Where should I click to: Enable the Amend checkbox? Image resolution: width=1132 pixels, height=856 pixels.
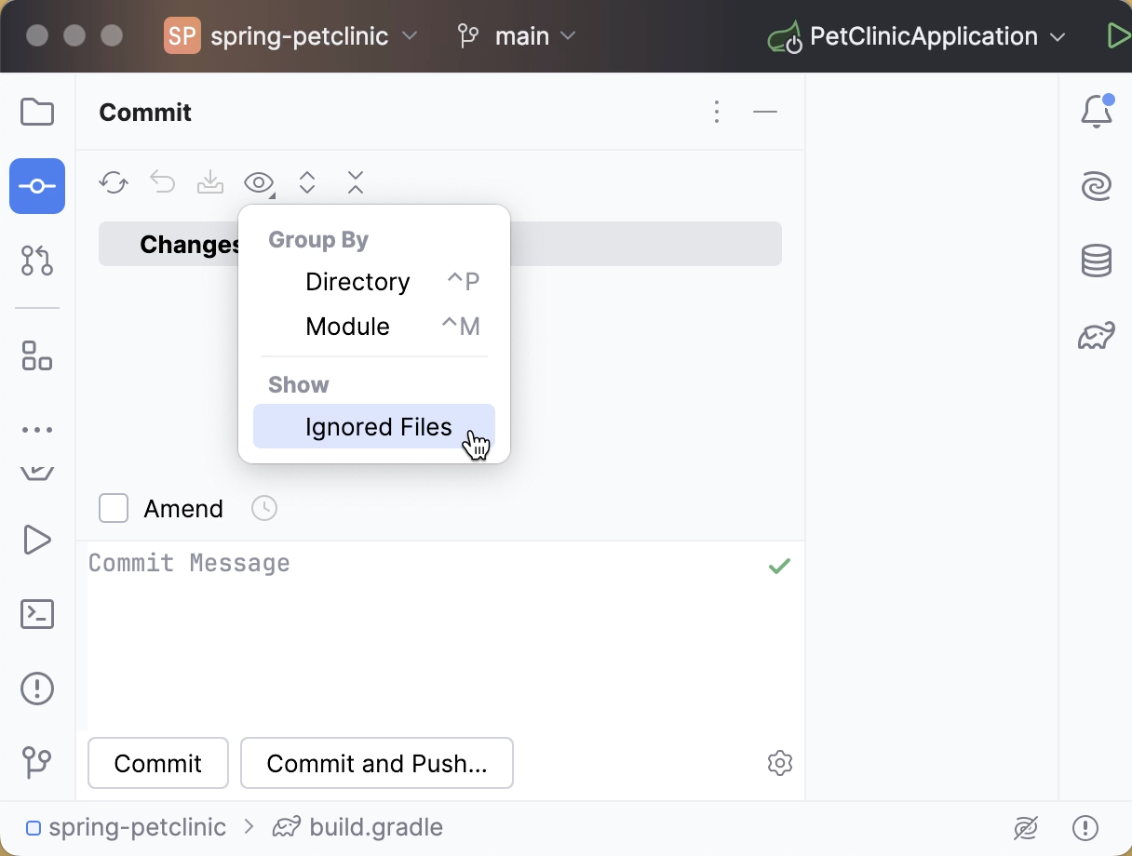click(x=113, y=508)
